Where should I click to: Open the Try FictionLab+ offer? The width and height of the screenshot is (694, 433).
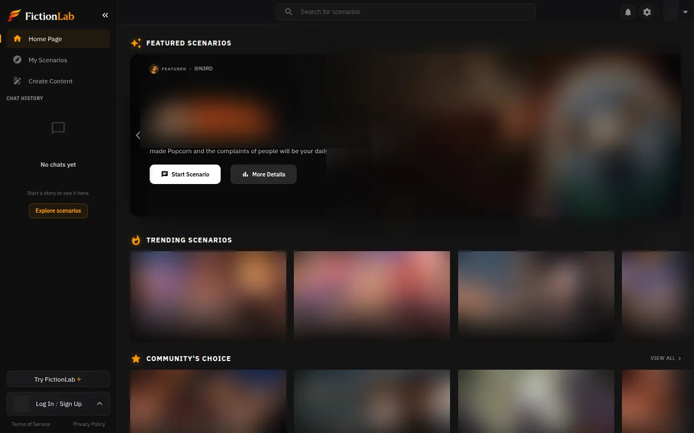pos(58,379)
